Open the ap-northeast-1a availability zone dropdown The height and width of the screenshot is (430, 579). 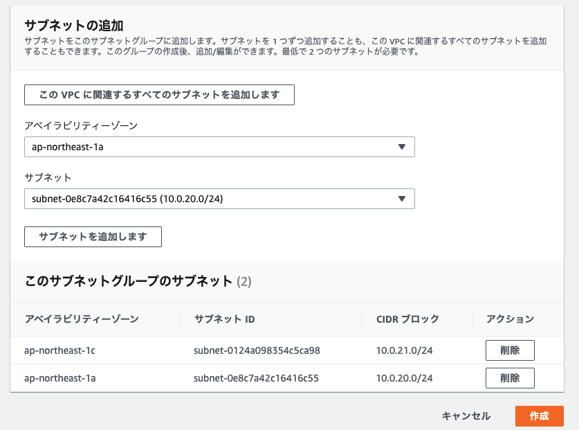point(219,147)
